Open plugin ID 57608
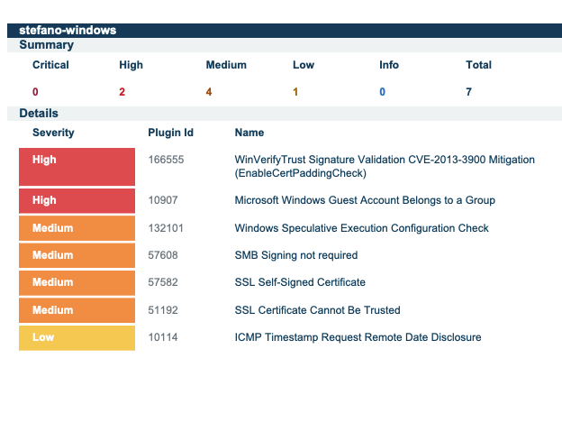This screenshot has width=562, height=423. [x=163, y=255]
